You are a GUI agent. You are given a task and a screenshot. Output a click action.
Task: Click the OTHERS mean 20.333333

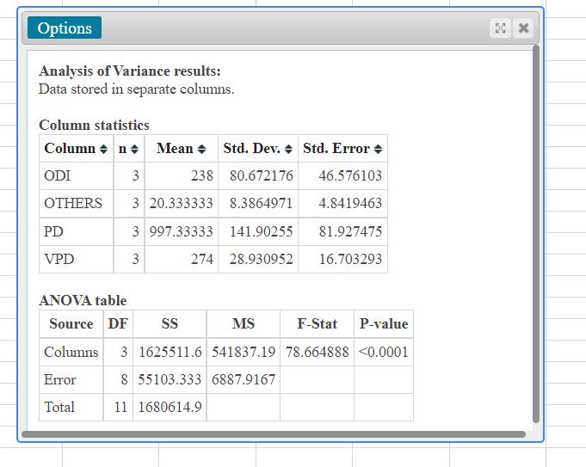tap(182, 203)
